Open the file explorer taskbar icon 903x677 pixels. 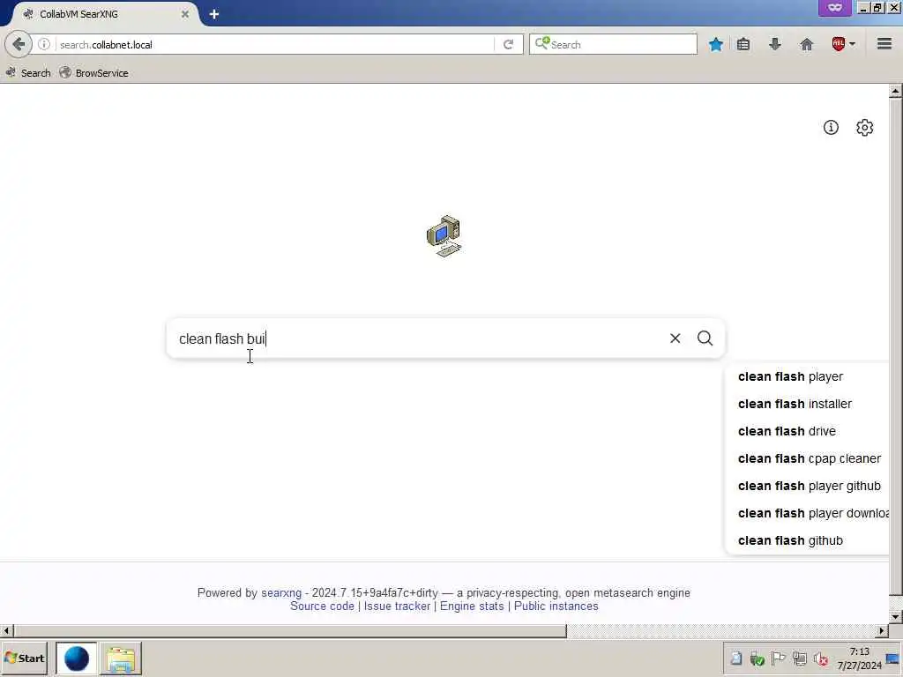120,659
